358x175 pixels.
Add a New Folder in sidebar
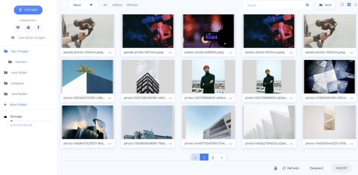point(16,105)
